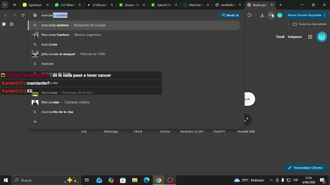This screenshot has width=330, height=185.
Task: Open the Chrome three-dot menu
Action: pyautogui.click(x=325, y=15)
